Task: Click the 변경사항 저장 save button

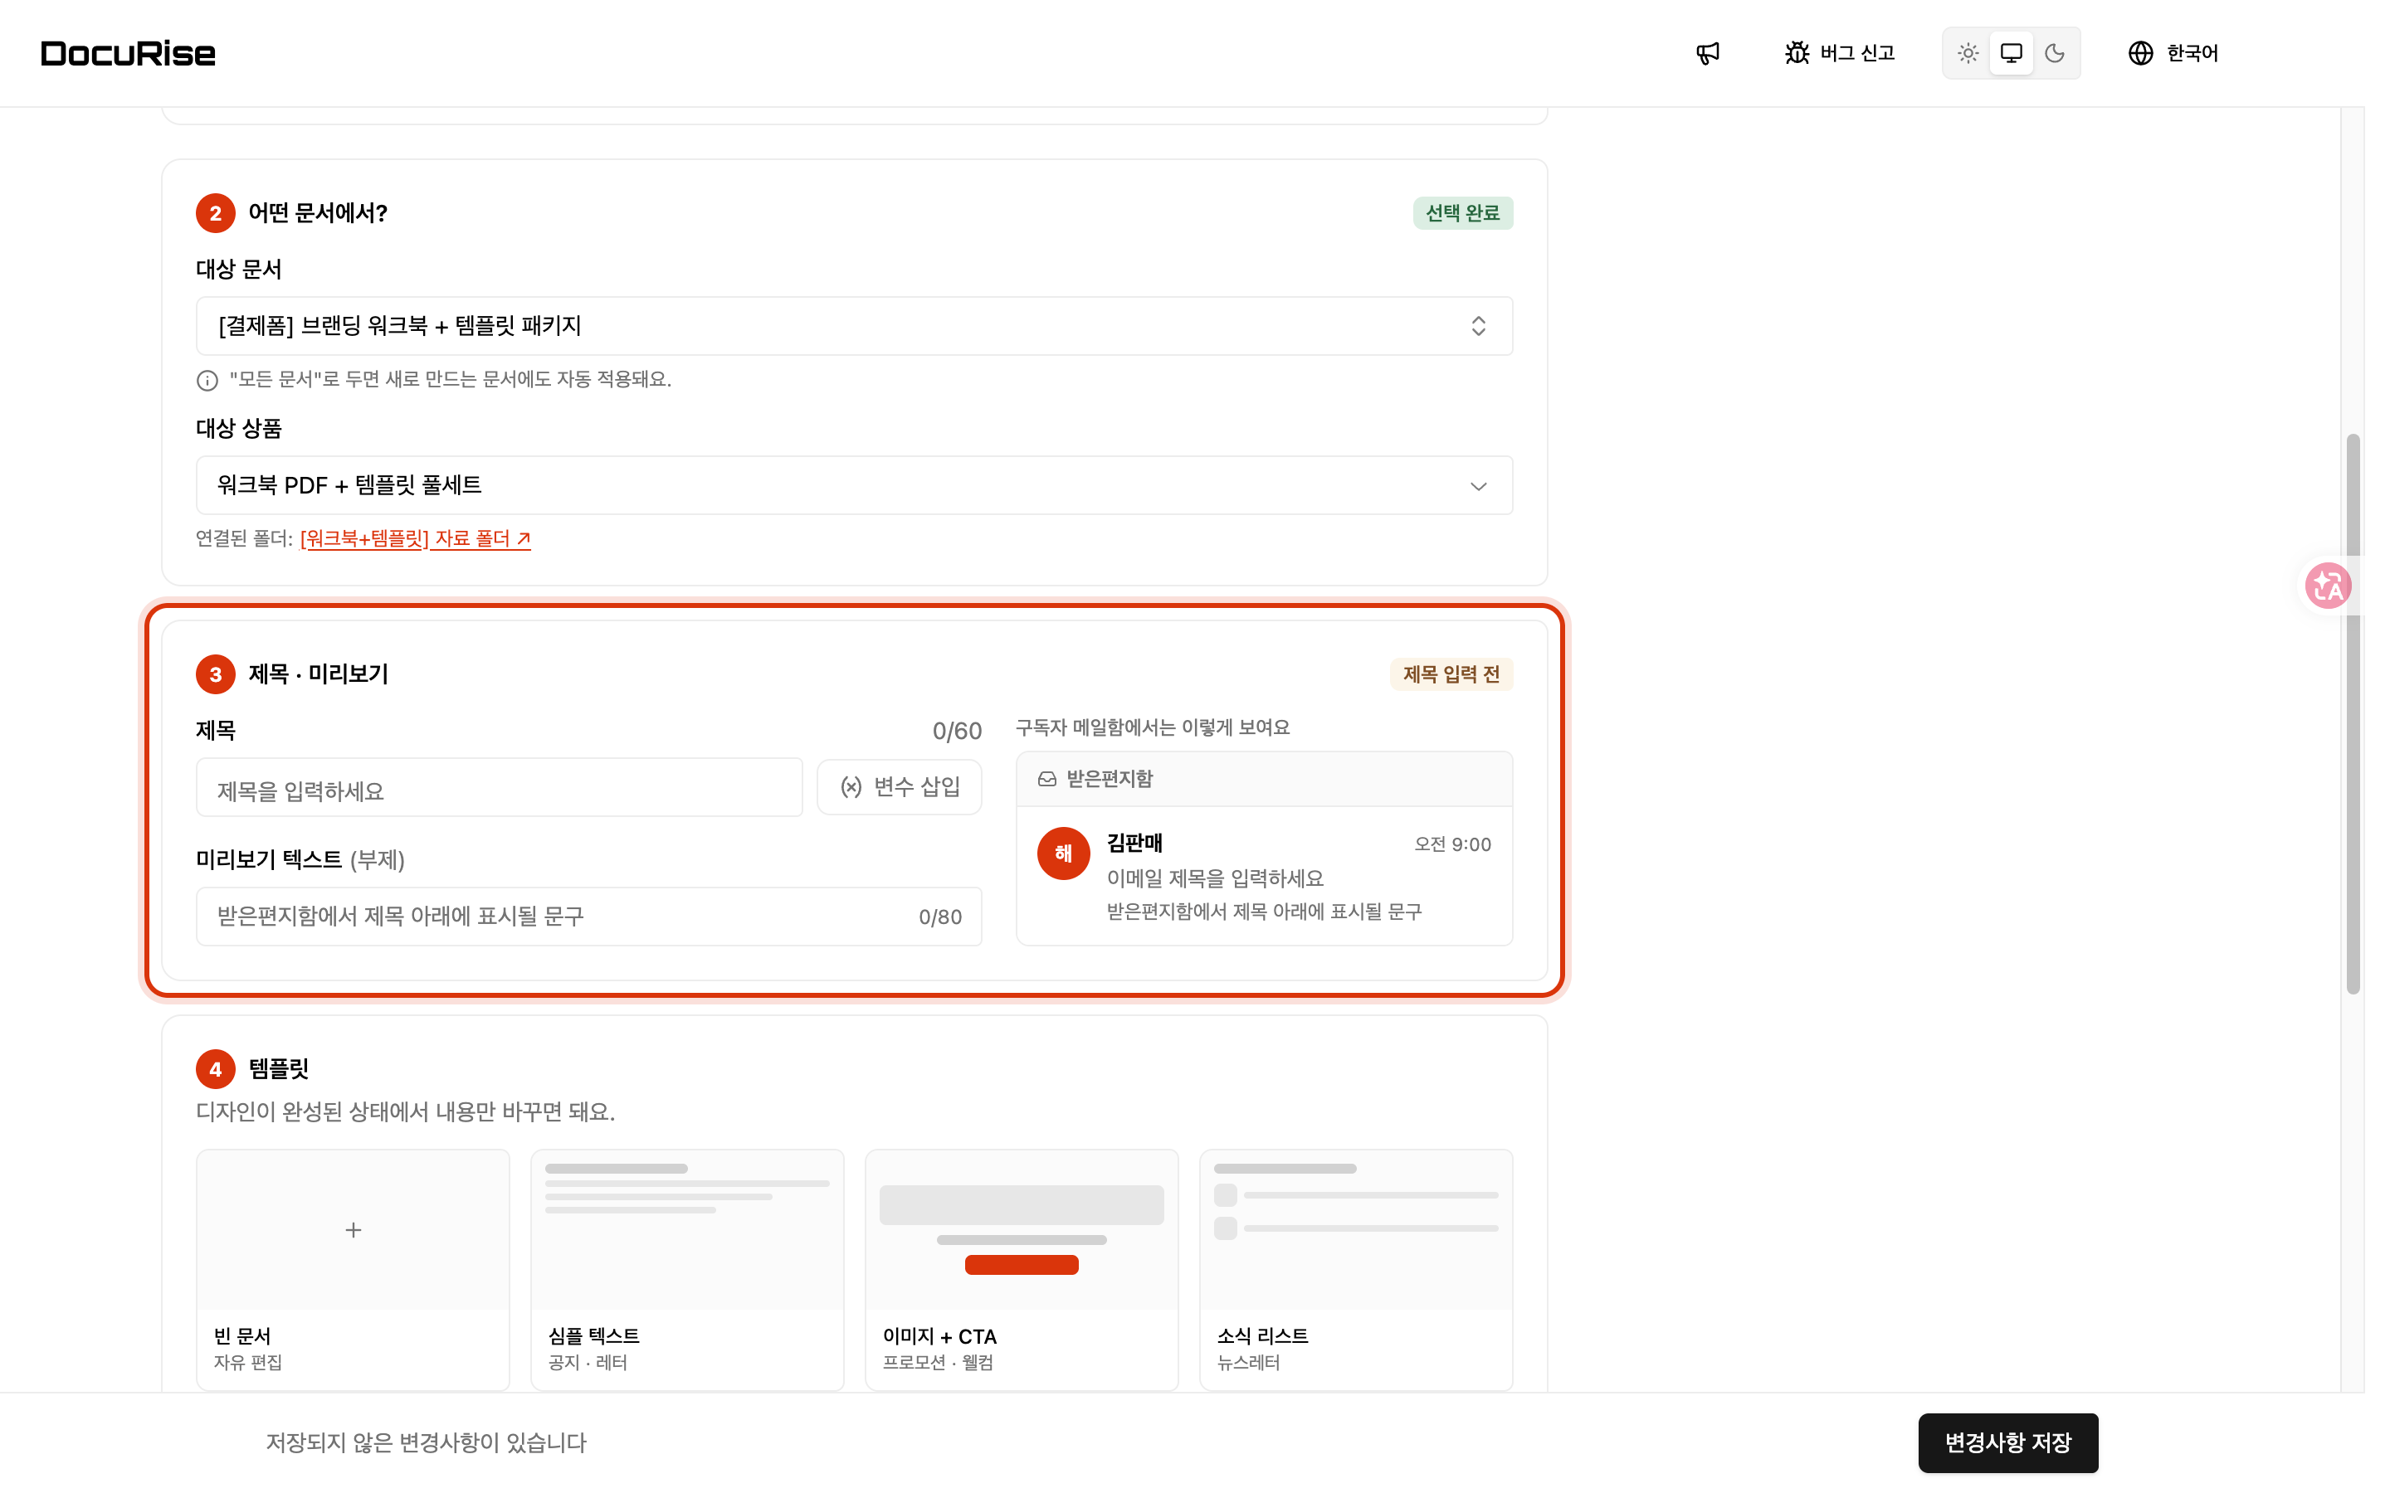Action: click(2007, 1442)
